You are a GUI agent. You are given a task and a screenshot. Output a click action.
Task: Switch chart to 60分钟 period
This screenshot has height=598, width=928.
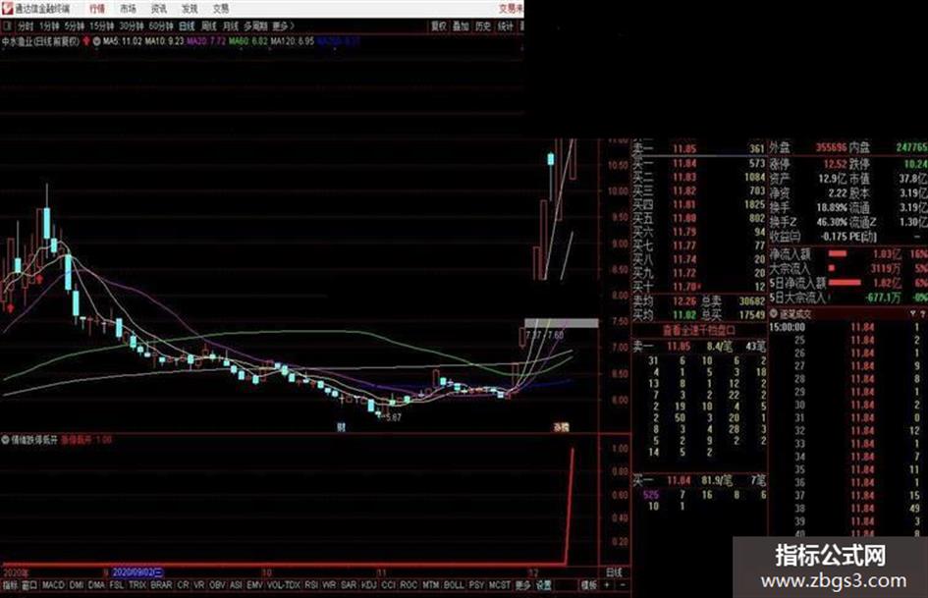pos(161,27)
